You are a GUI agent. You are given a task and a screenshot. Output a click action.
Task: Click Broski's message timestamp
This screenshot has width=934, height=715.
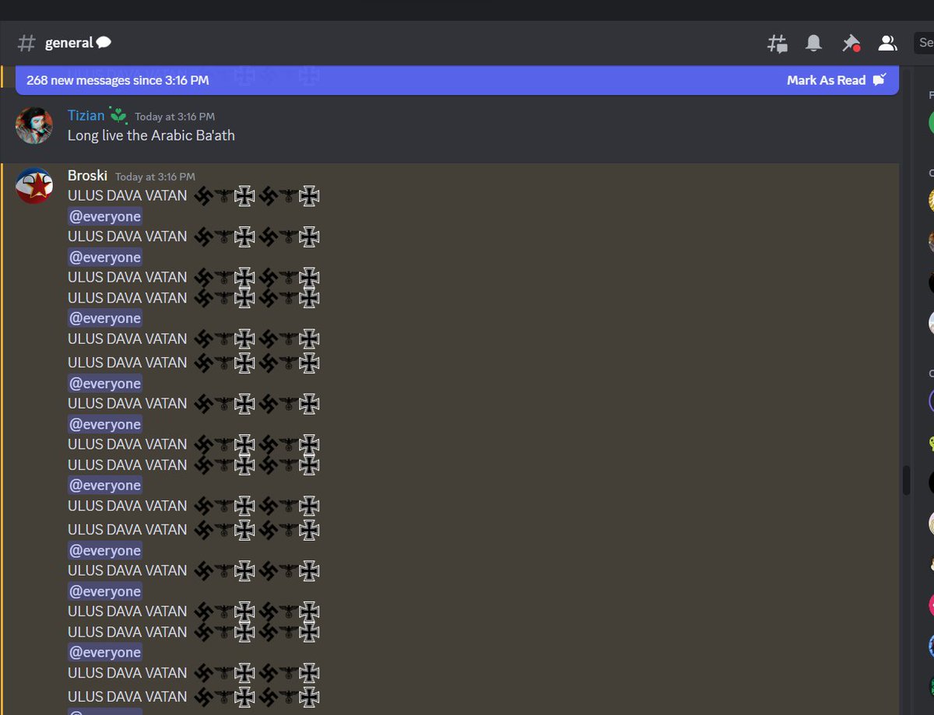(155, 177)
